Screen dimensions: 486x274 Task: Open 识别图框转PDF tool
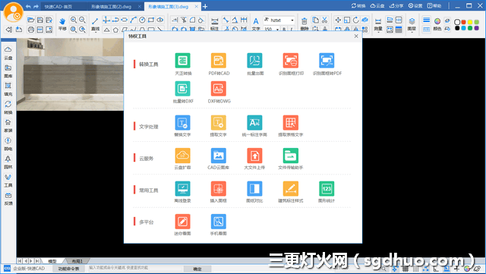click(x=327, y=61)
